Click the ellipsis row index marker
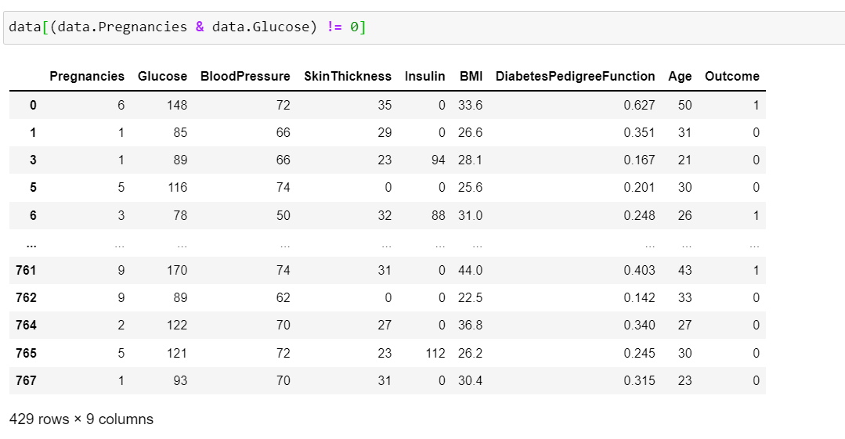The image size is (845, 439). [x=31, y=245]
